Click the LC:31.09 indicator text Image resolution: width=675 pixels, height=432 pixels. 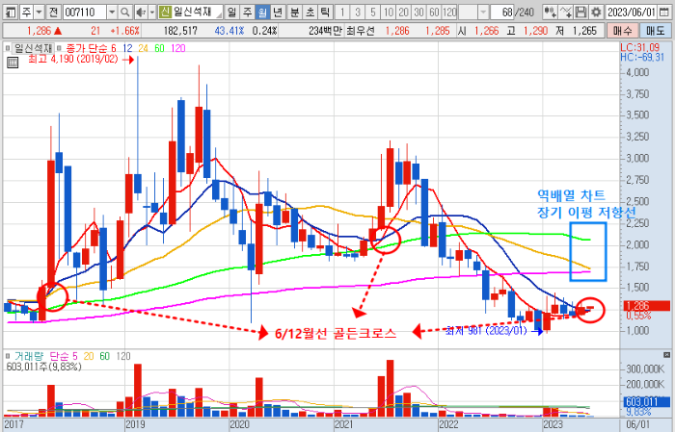point(639,47)
